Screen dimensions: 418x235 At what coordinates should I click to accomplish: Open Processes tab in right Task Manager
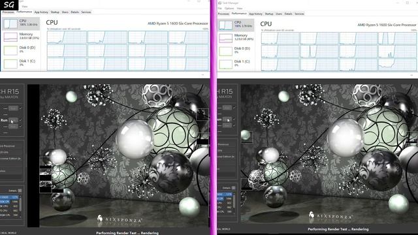click(x=223, y=14)
